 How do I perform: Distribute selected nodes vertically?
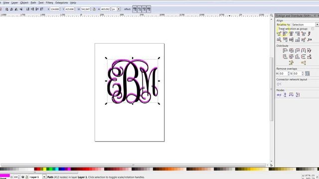coord(298,95)
